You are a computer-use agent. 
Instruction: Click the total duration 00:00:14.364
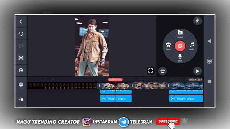pos(195,80)
